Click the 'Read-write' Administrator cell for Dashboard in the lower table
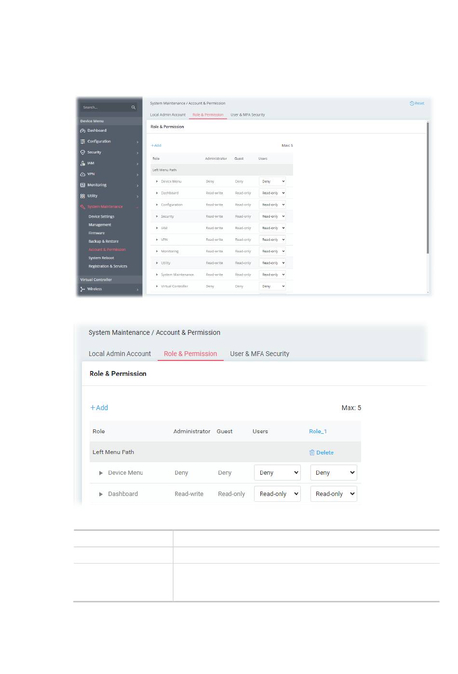 (x=189, y=494)
